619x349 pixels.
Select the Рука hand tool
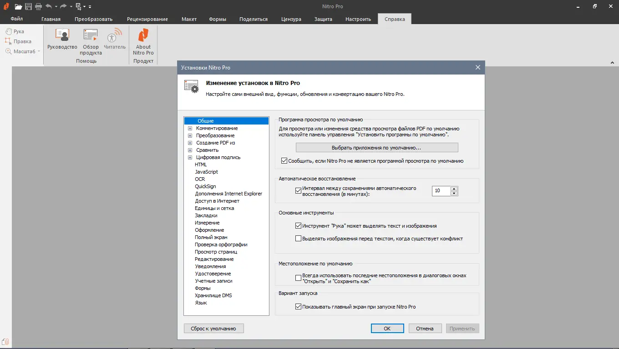tap(15, 31)
